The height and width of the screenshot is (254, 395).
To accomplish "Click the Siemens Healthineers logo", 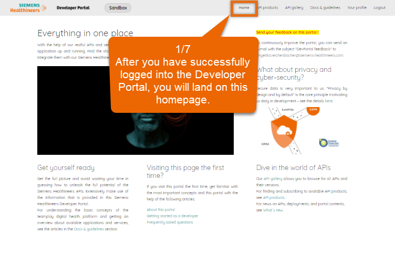I will tap(28, 8).
